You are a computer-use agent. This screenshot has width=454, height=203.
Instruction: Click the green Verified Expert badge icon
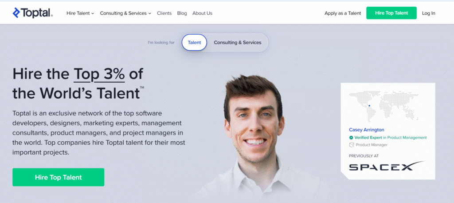click(x=351, y=138)
